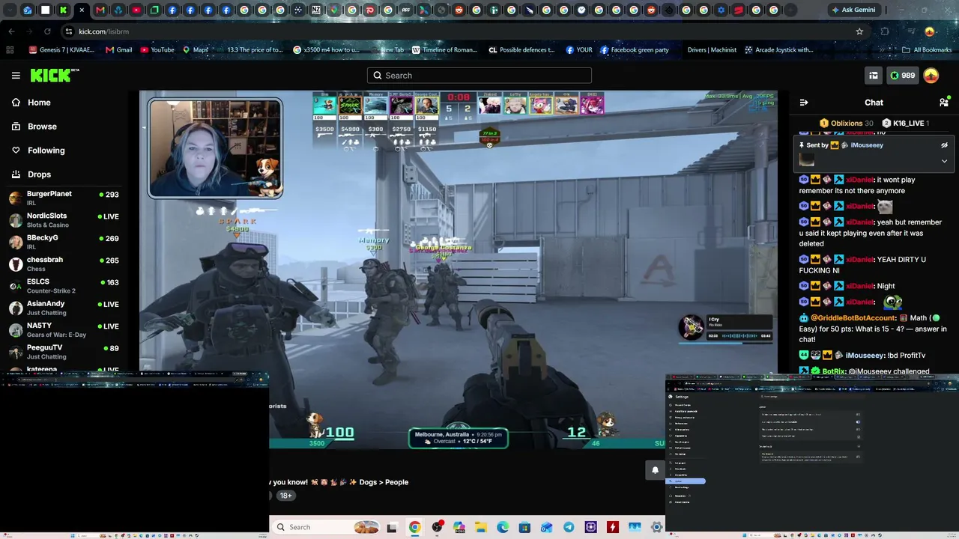
Task: Open the ESLCS channel
Action: click(64, 286)
